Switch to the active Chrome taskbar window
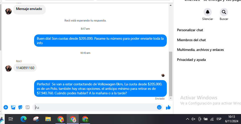This screenshot has width=241, height=124. tap(73, 119)
